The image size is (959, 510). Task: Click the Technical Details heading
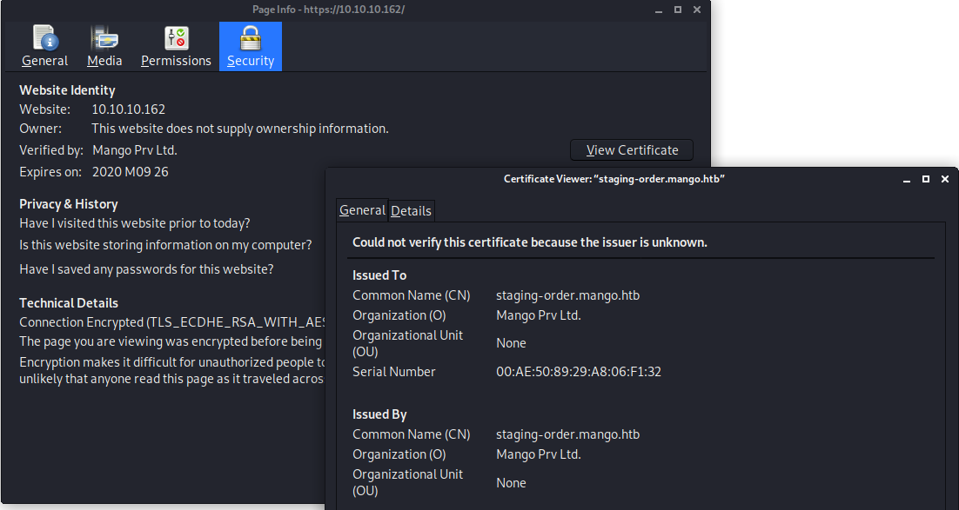point(69,303)
